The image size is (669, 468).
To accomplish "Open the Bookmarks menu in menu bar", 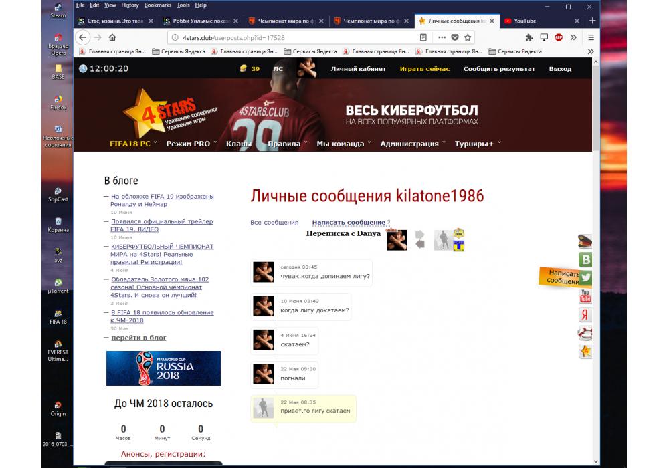I will (x=157, y=5).
